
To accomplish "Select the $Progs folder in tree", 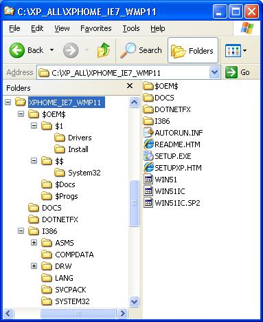I will [x=67, y=196].
